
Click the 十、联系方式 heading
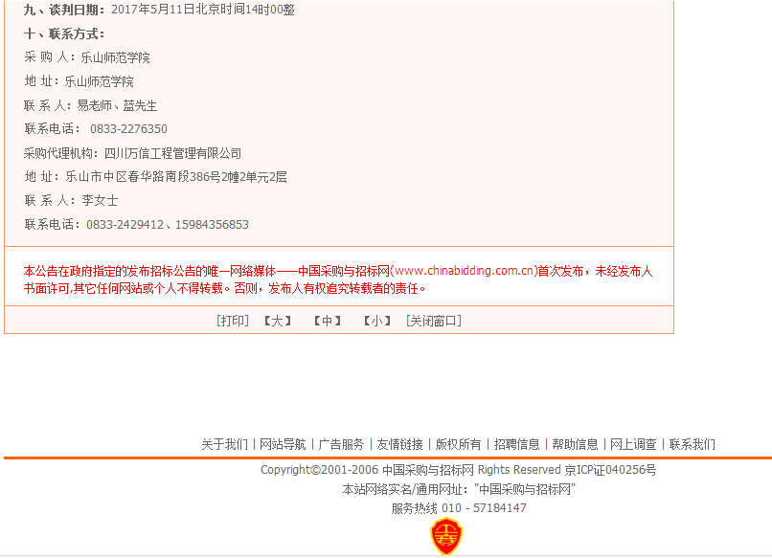point(64,33)
